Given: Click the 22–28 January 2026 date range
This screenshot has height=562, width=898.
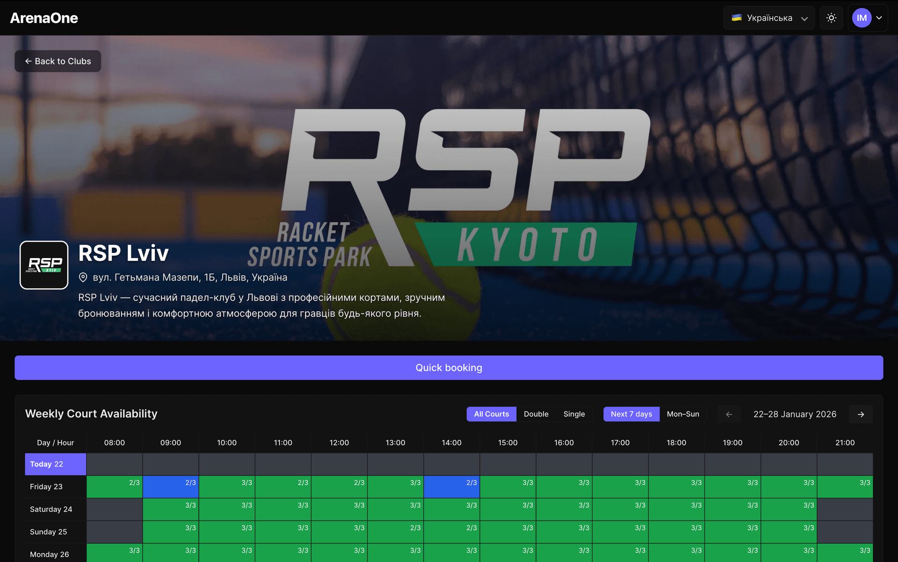Looking at the screenshot, I should point(795,414).
